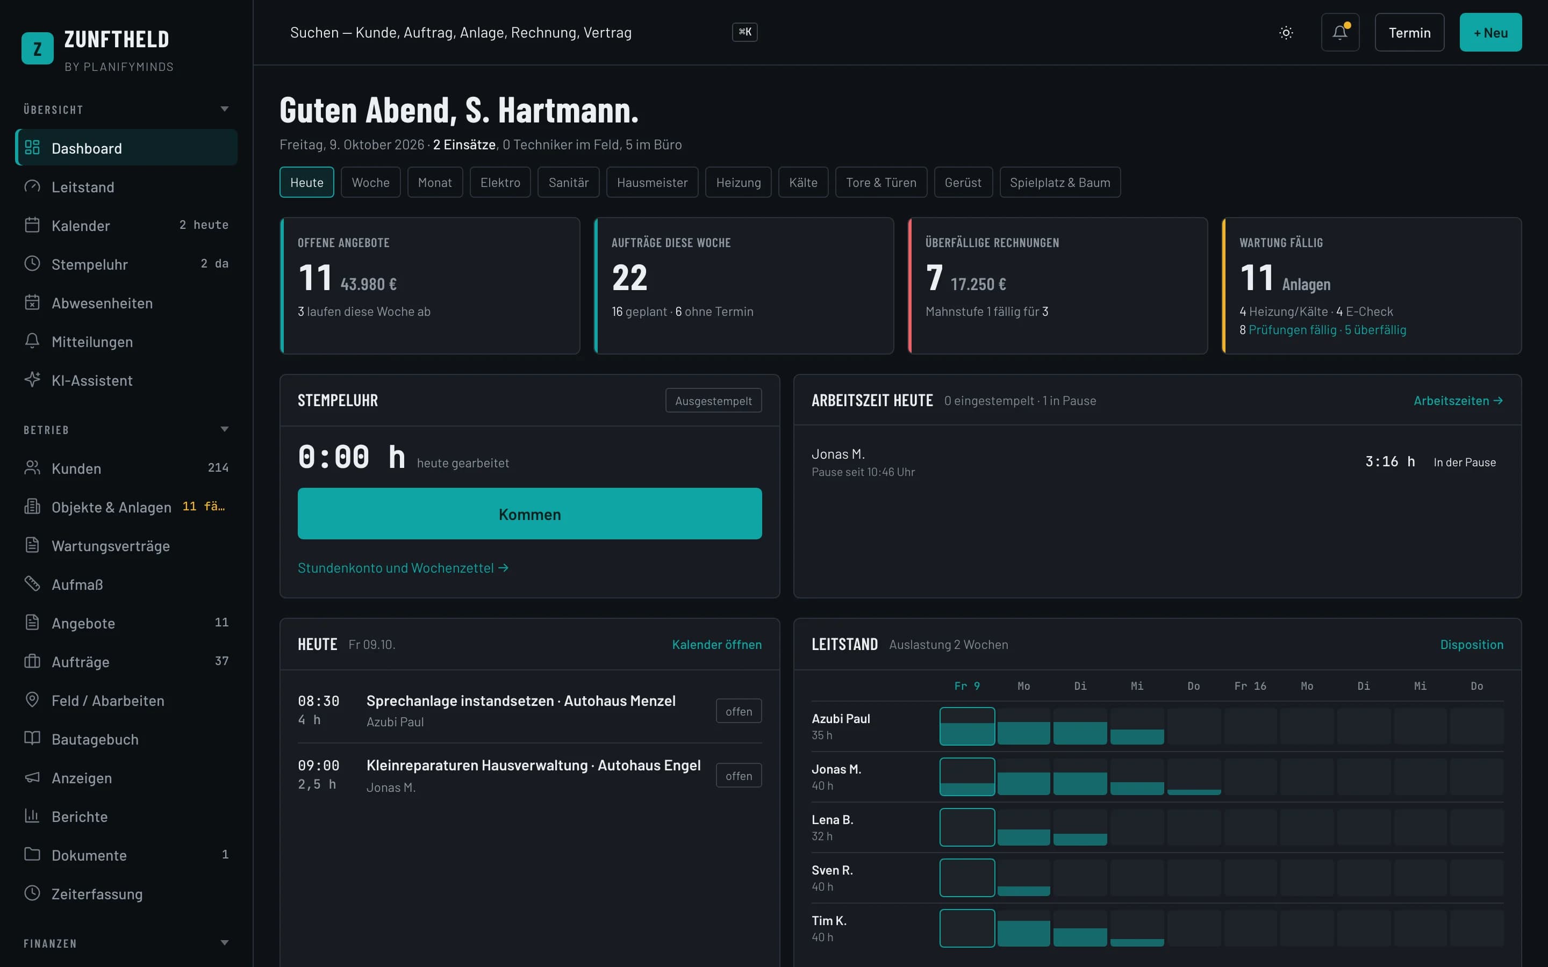Click the Zunftheld Z logo icon
The image size is (1548, 967).
[x=37, y=48]
